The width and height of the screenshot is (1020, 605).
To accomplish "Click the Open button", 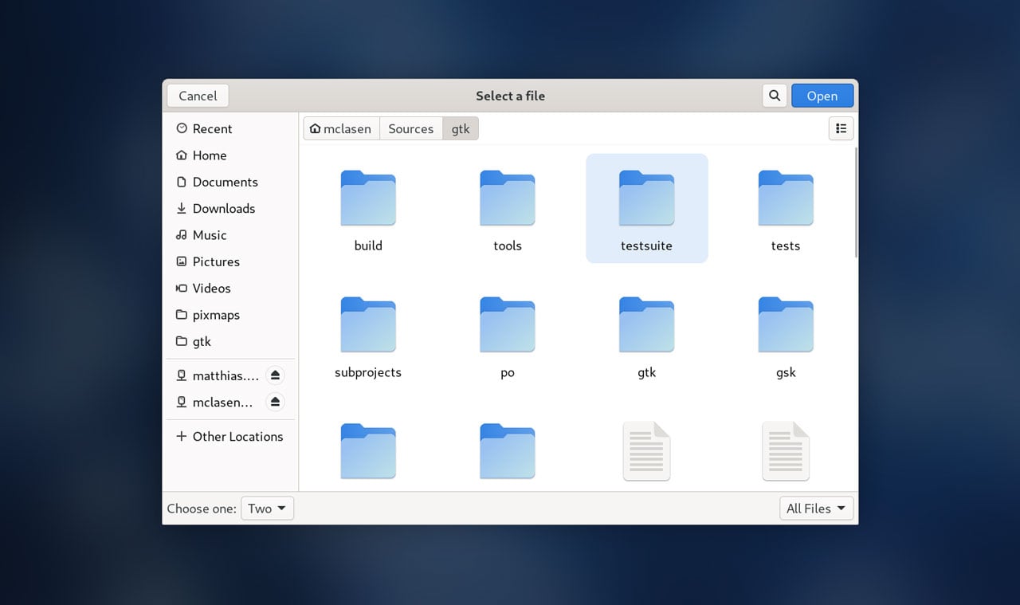I will [x=822, y=96].
